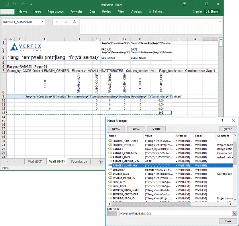Switch to the Wall (EXT) sheet tab

[x=35, y=162]
